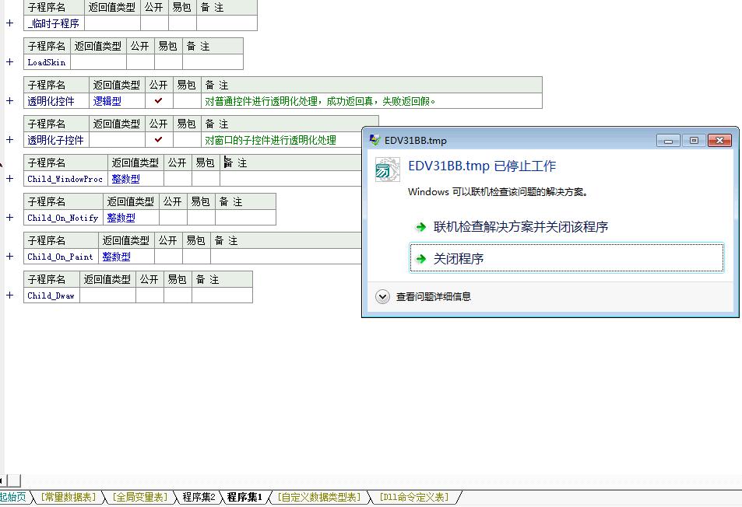Screen dimensions: 742x507
Task: Toggle 公开 checkmark for 透明化子控件
Action: pyautogui.click(x=159, y=139)
